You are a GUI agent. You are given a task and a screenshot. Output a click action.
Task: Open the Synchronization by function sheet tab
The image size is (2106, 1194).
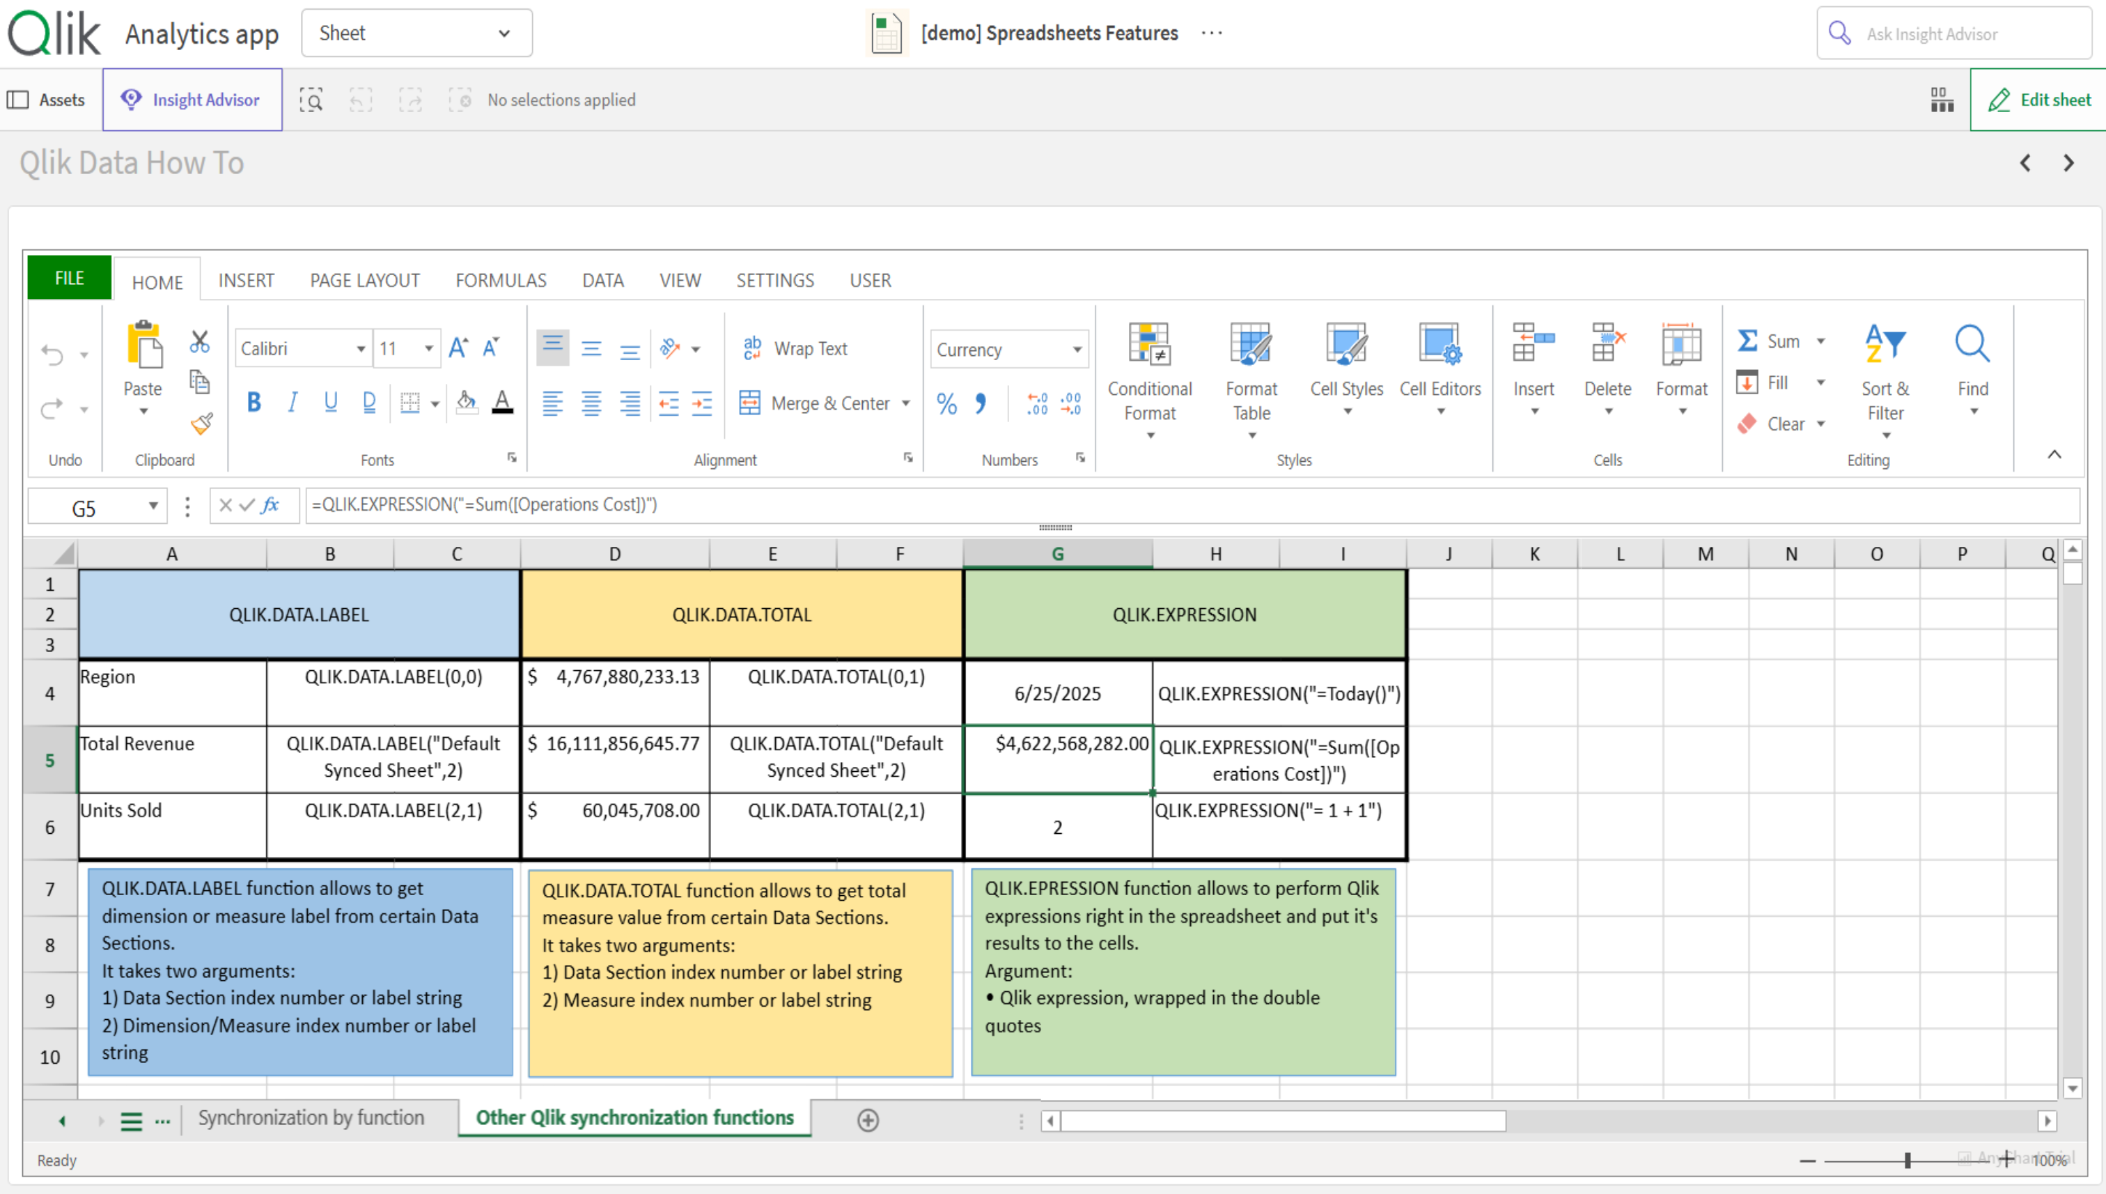click(311, 1118)
